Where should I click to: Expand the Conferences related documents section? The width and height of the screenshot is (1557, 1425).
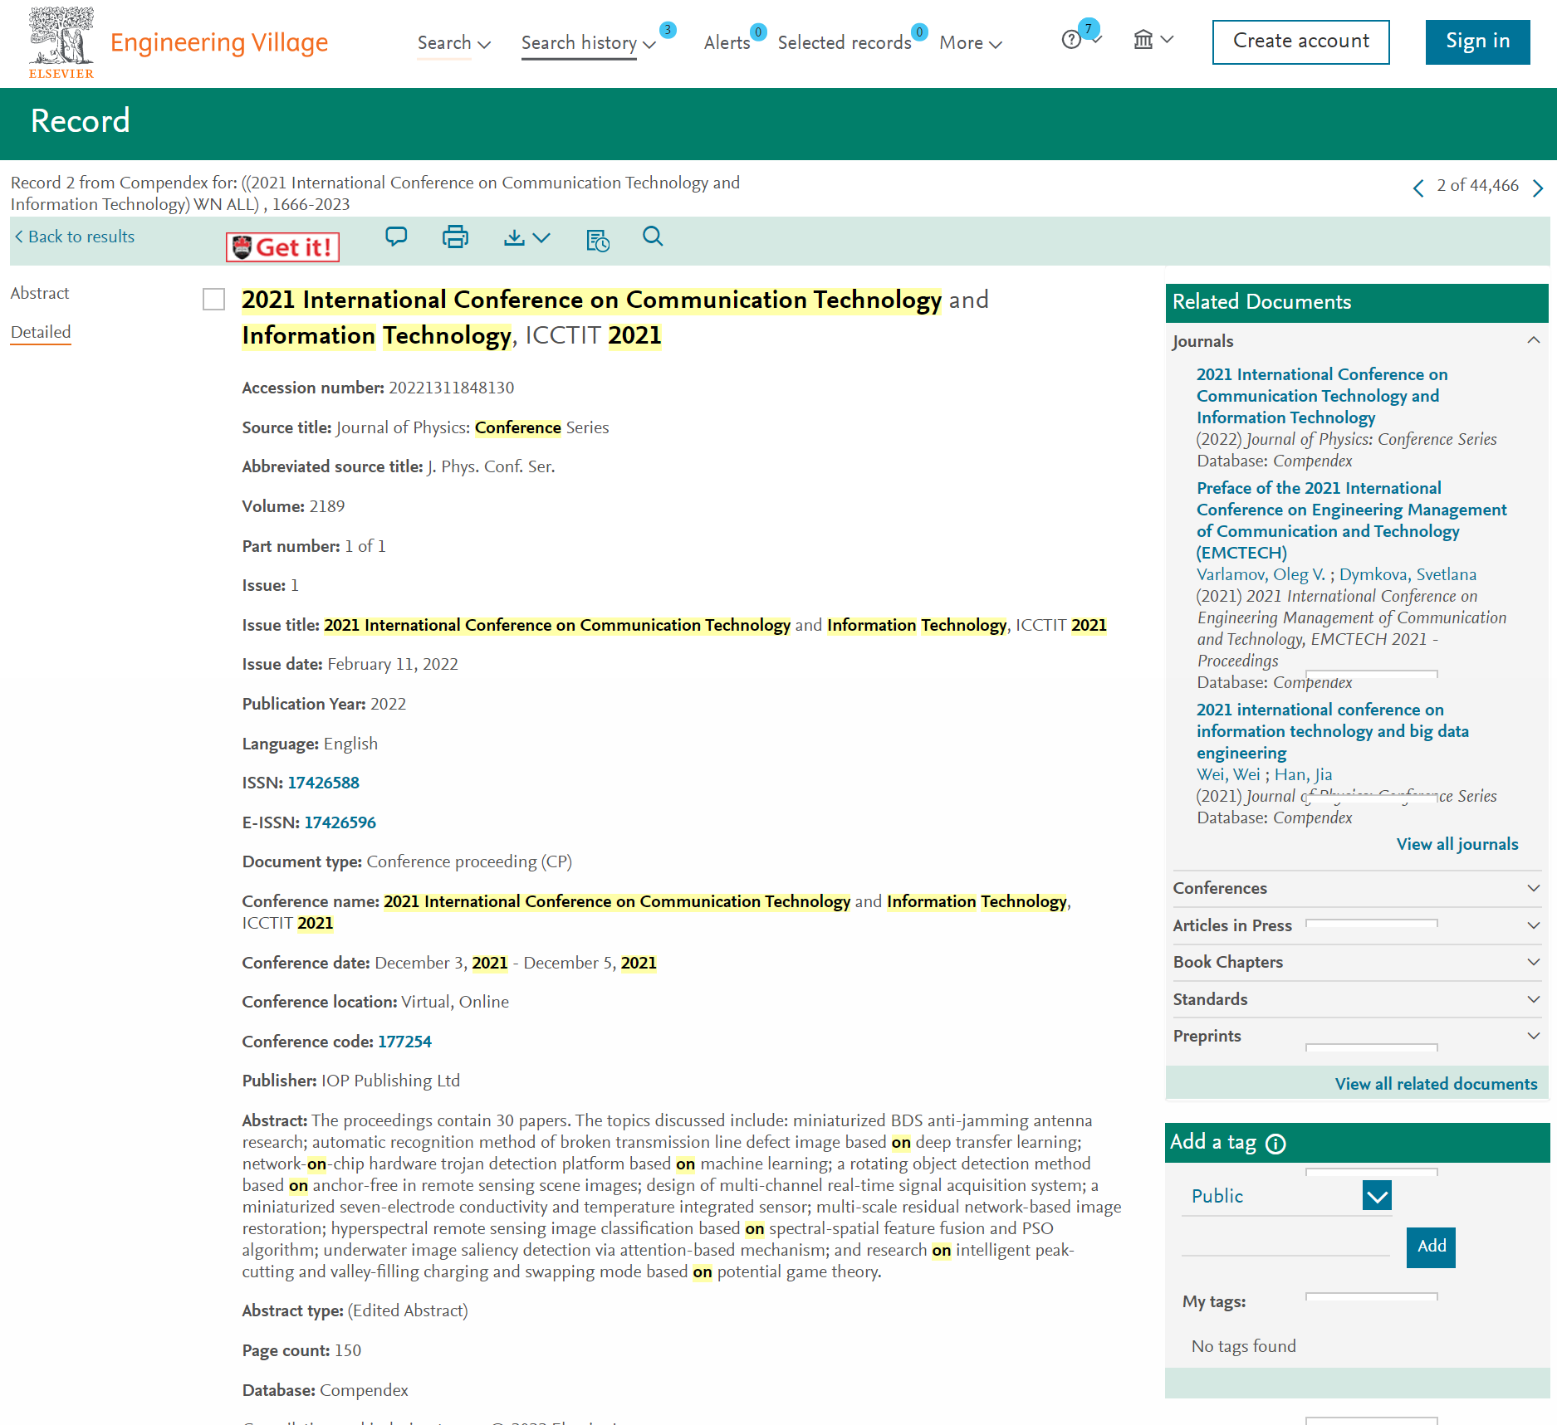tap(1357, 888)
